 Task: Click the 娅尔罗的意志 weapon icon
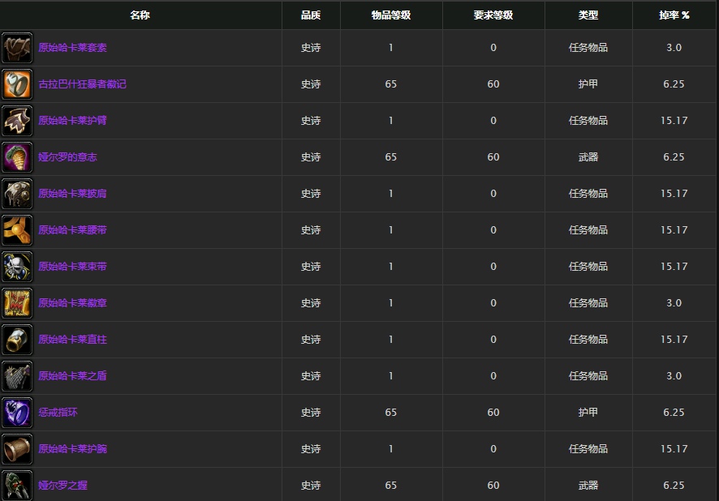click(17, 157)
